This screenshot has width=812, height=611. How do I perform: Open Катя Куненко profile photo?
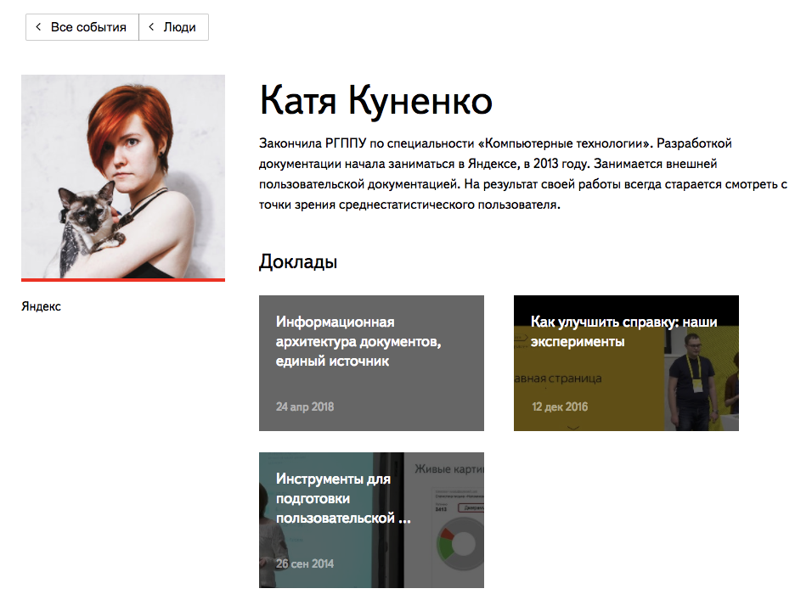click(x=123, y=177)
